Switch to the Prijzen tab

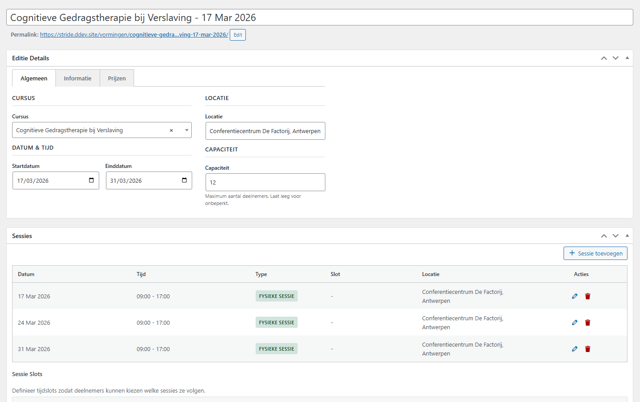coord(117,78)
